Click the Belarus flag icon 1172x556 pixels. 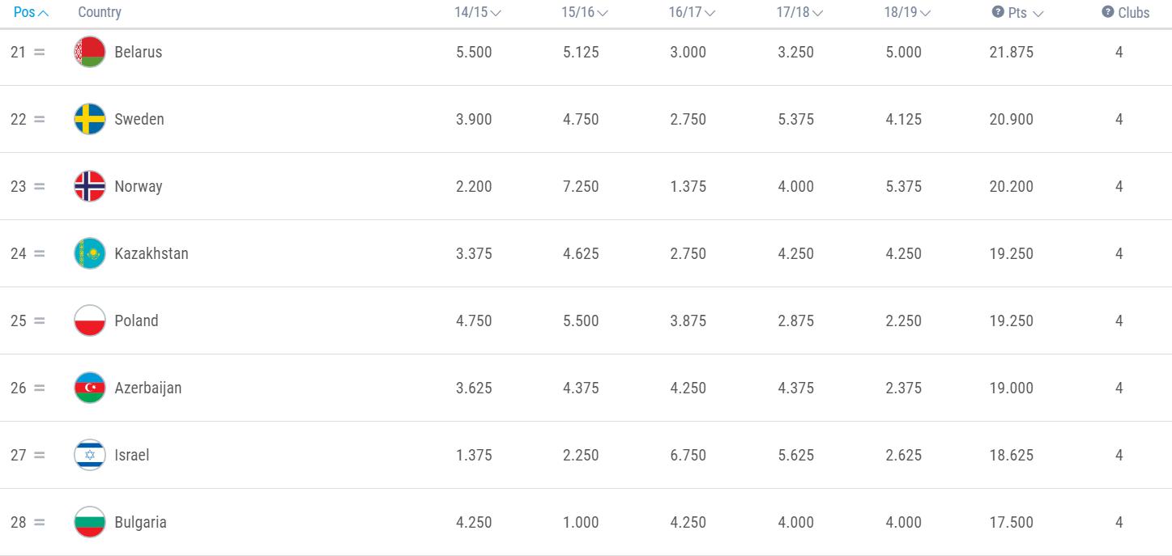pyautogui.click(x=90, y=52)
